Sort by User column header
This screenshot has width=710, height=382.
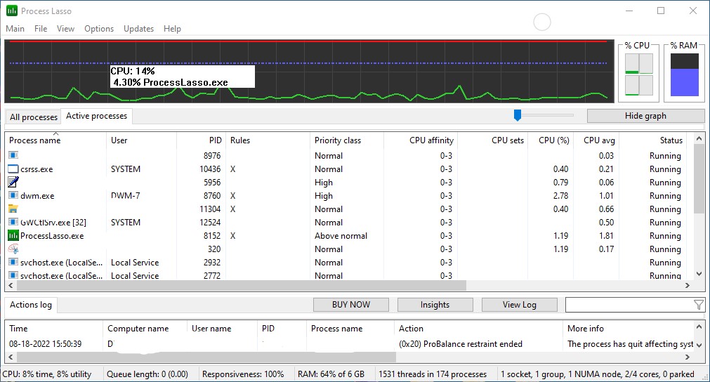141,140
